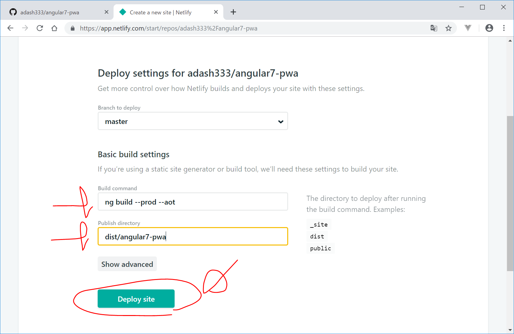Focus the Publish directory input field
This screenshot has height=334, width=514.
[x=193, y=237]
